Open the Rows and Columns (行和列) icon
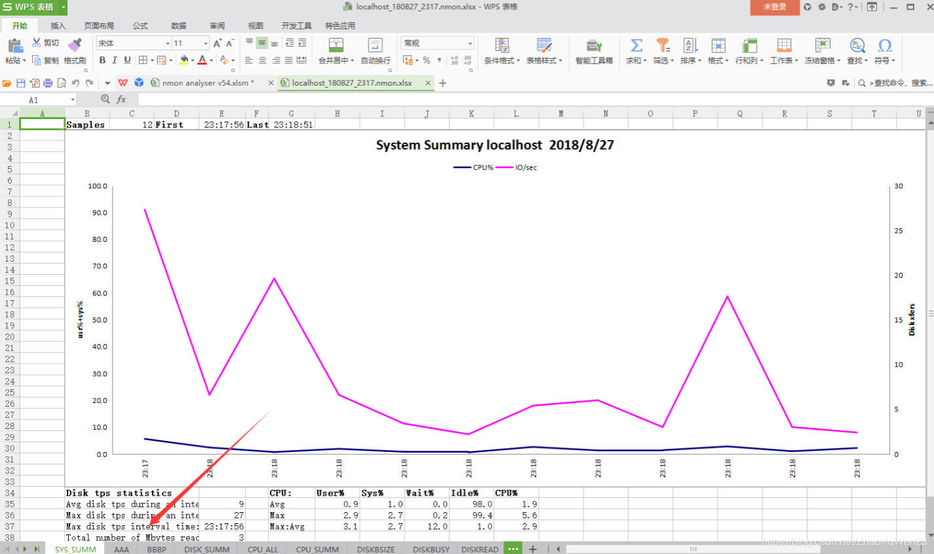The image size is (934, 554). click(x=749, y=44)
